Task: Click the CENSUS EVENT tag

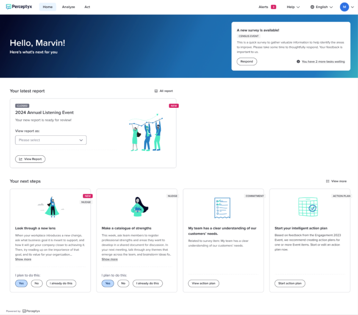Action: click(248, 36)
